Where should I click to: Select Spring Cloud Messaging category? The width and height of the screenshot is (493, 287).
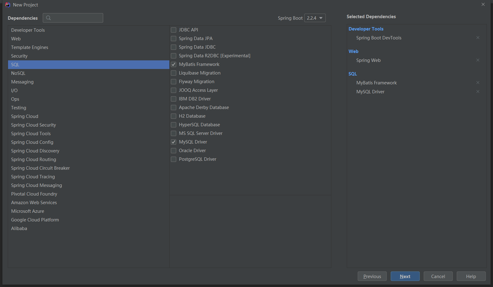click(89, 185)
